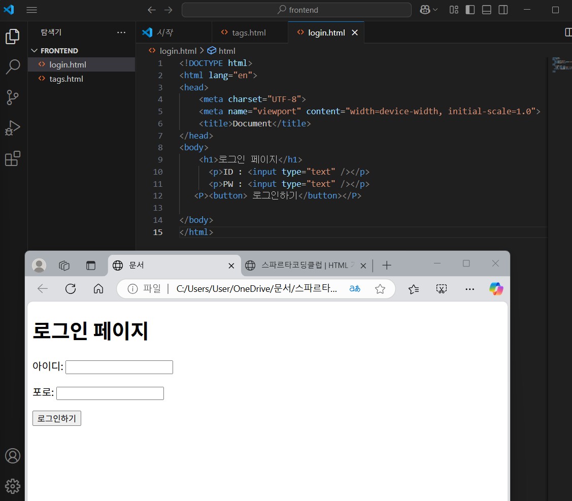Go back with the VS Code navigation arrow
The height and width of the screenshot is (501, 572).
click(152, 10)
